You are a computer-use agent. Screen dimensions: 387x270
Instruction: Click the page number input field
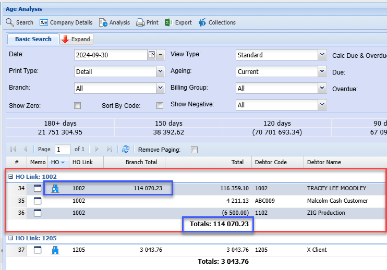[x=62, y=150]
